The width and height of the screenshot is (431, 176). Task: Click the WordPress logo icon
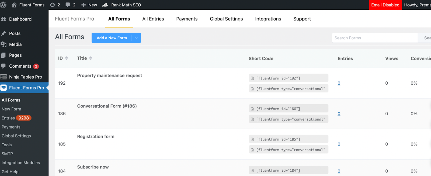coord(3,5)
